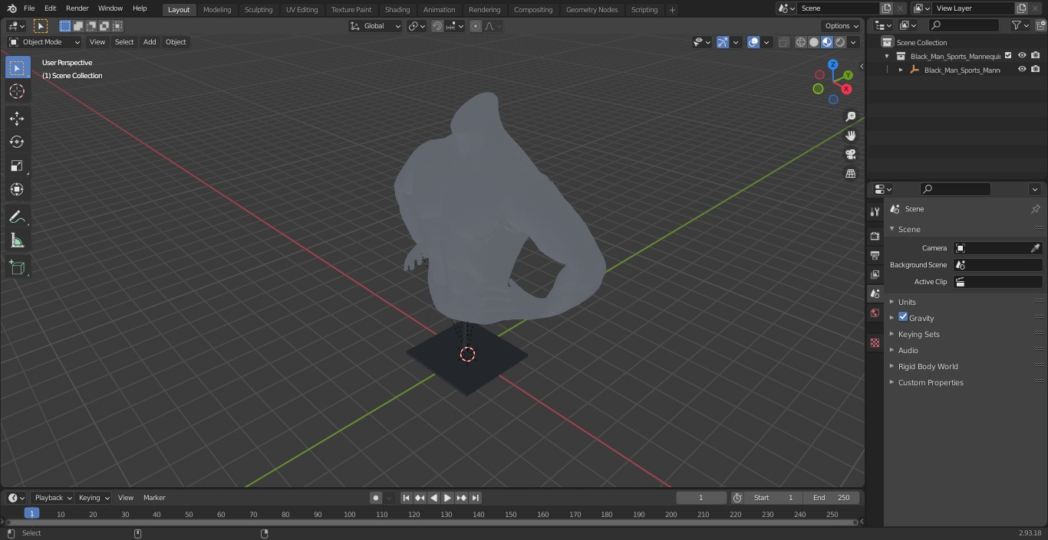Screen dimensions: 1048x540
Task: Select the Add Cube tool
Action: 17,267
